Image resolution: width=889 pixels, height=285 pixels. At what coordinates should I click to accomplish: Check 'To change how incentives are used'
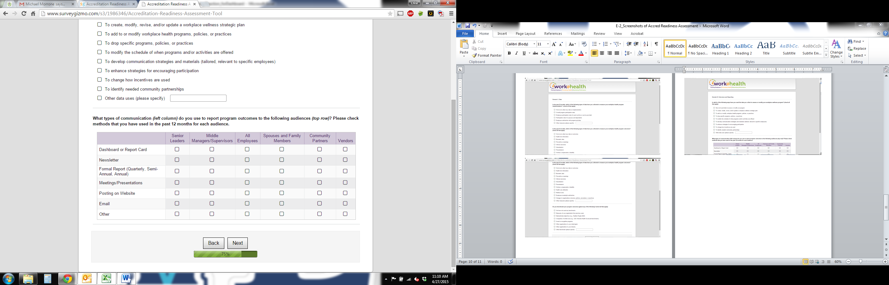(99, 80)
